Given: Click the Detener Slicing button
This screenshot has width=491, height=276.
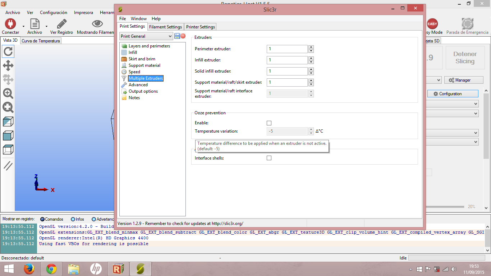Looking at the screenshot, I should coord(465,57).
